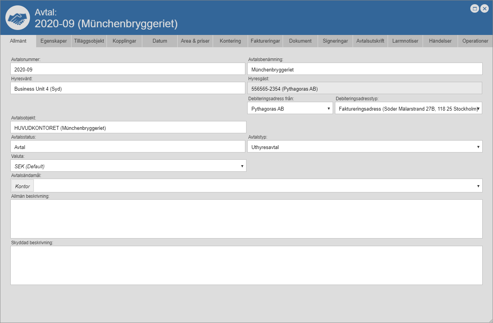This screenshot has height=323, width=493.
Task: Maximize the agreement dialog window
Action: click(475, 9)
